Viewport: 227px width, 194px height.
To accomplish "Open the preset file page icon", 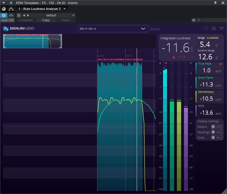I will tap(19, 15).
